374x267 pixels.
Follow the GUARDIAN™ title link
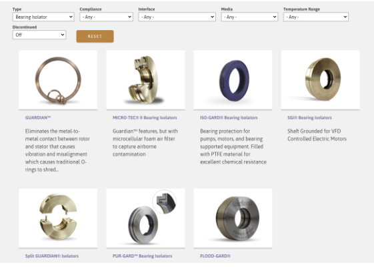tap(38, 117)
